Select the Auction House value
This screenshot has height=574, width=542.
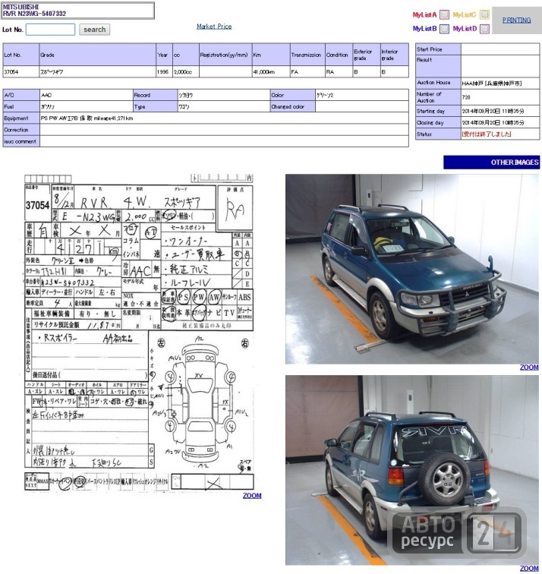click(x=491, y=84)
